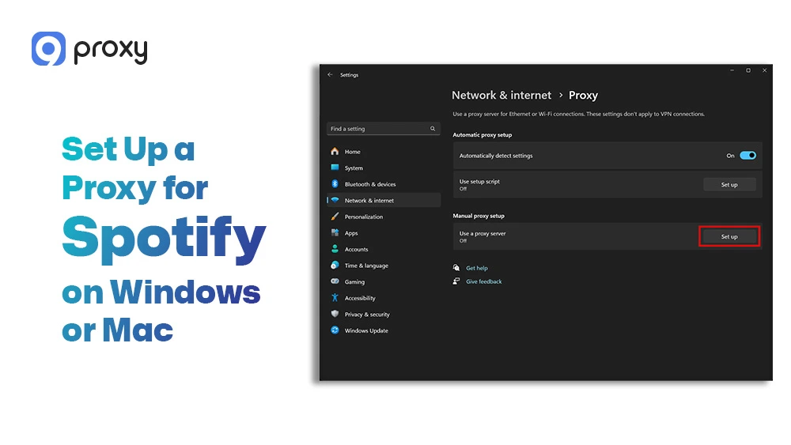791x445 pixels.
Task: Minimize the Settings window
Action: click(732, 70)
